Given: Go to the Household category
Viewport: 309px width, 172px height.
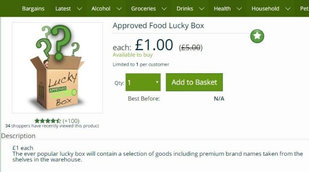Looking at the screenshot, I should coord(265,9).
